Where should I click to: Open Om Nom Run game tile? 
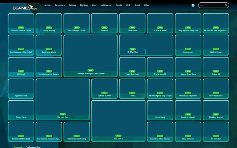[x=216, y=132]
